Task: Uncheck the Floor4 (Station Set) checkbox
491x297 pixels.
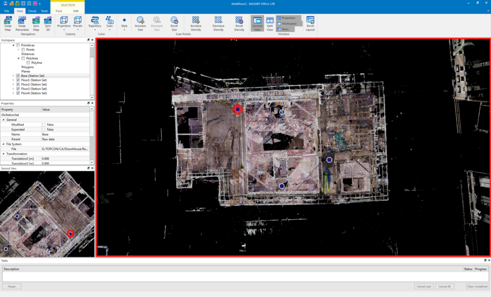Action: click(x=18, y=93)
